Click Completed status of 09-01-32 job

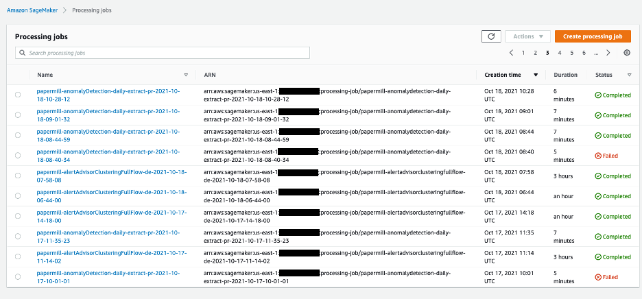pyautogui.click(x=613, y=115)
